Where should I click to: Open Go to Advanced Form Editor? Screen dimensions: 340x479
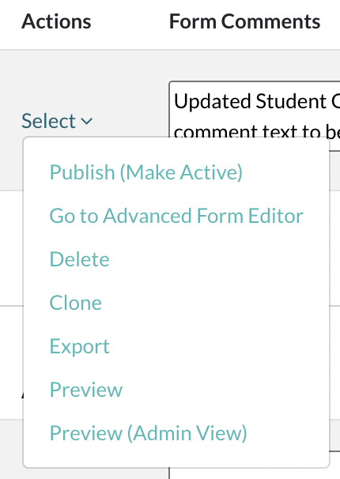pyautogui.click(x=176, y=216)
